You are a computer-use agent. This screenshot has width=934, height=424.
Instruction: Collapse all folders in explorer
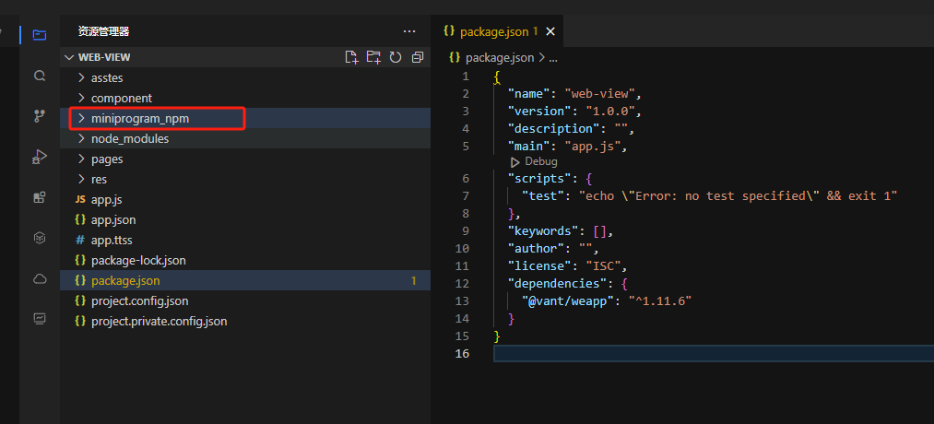418,57
